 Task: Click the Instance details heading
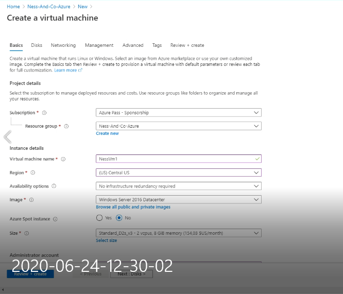coord(26,148)
